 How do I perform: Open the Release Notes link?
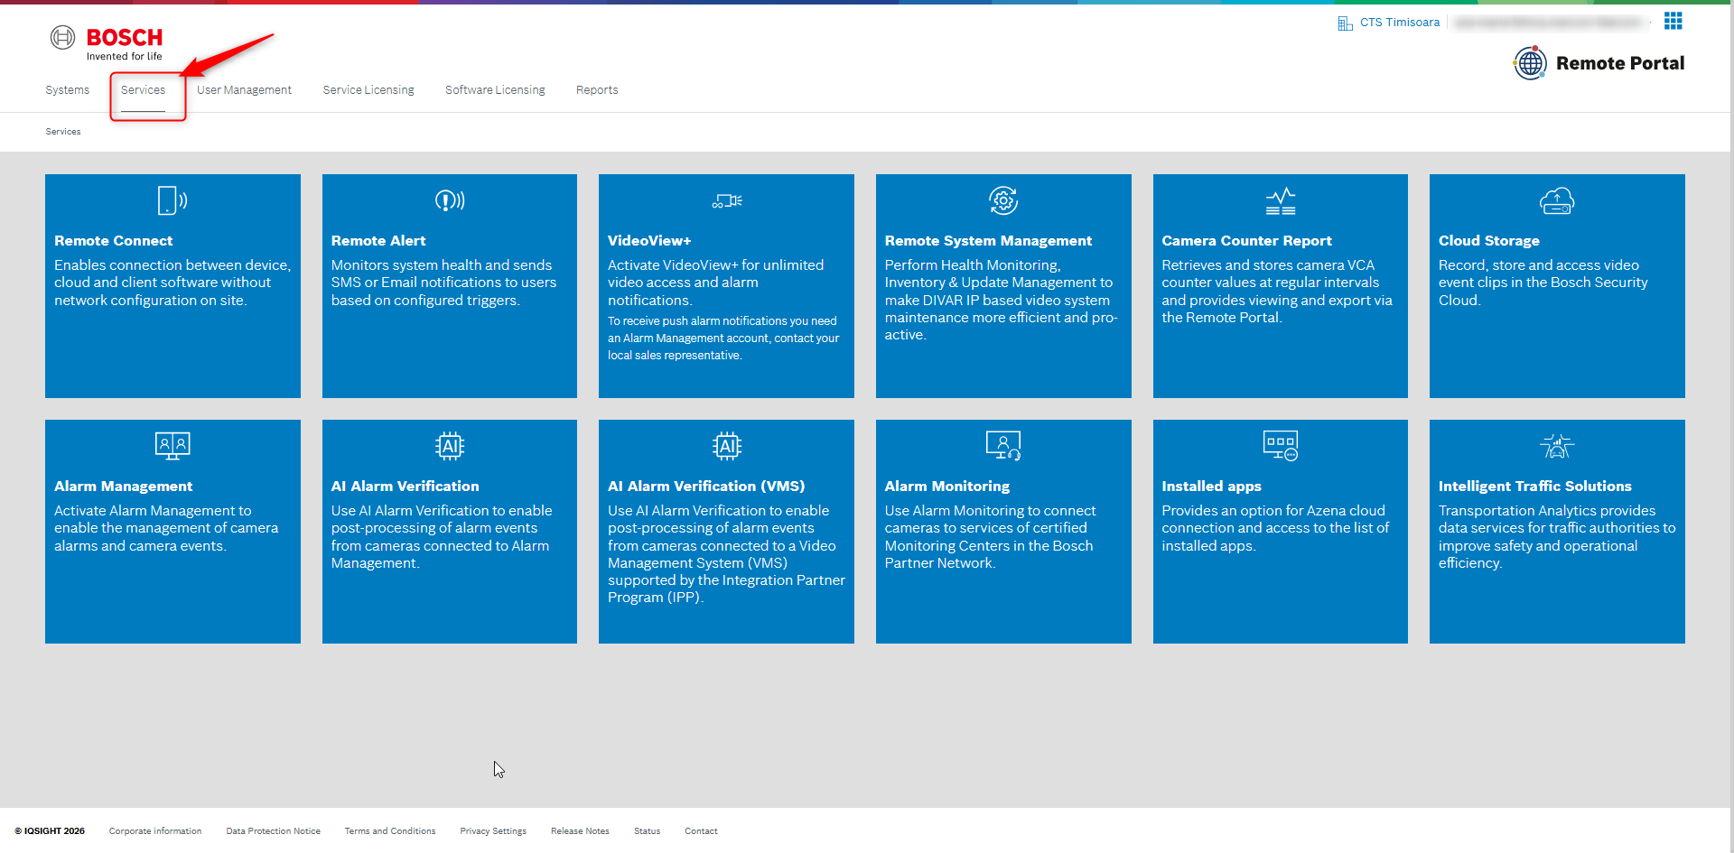[x=580, y=831]
